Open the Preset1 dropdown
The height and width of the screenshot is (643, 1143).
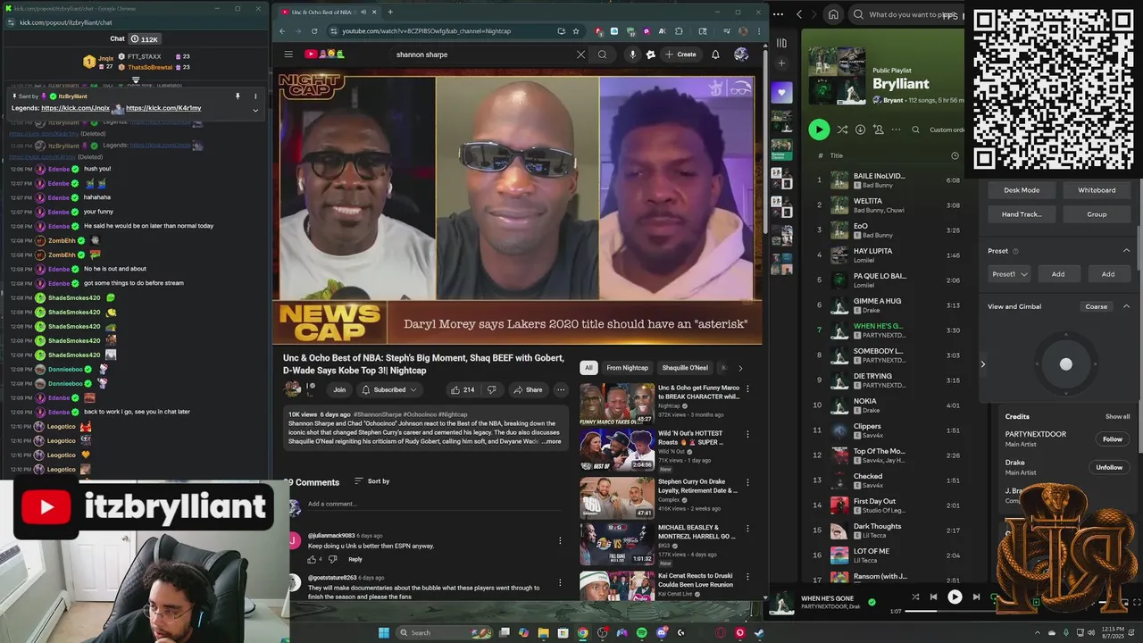coord(1010,274)
